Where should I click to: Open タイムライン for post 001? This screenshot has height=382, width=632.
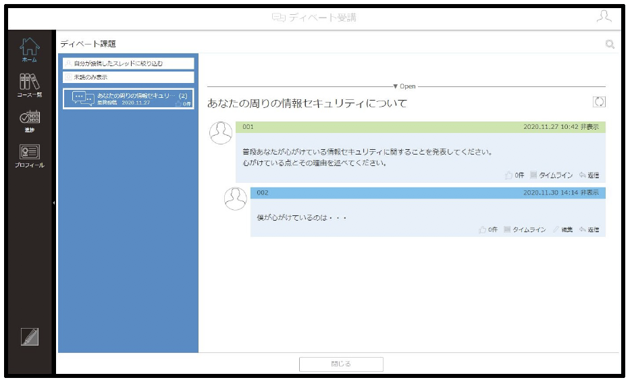pos(551,175)
